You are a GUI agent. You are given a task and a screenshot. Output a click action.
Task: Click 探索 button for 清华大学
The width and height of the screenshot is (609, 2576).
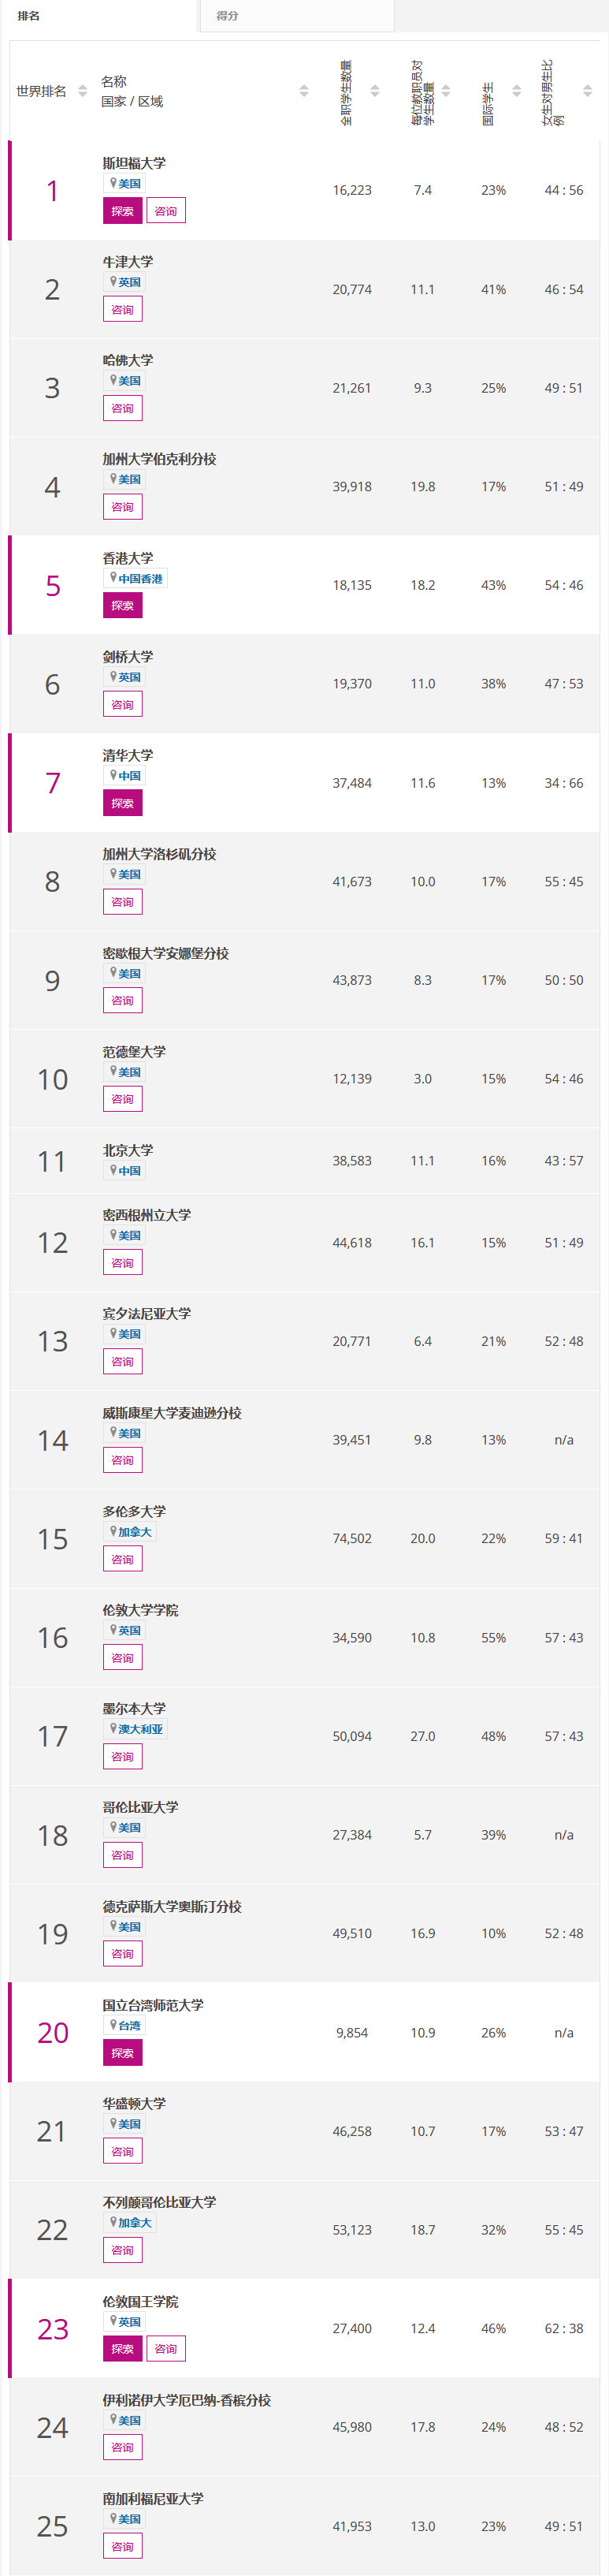[123, 803]
